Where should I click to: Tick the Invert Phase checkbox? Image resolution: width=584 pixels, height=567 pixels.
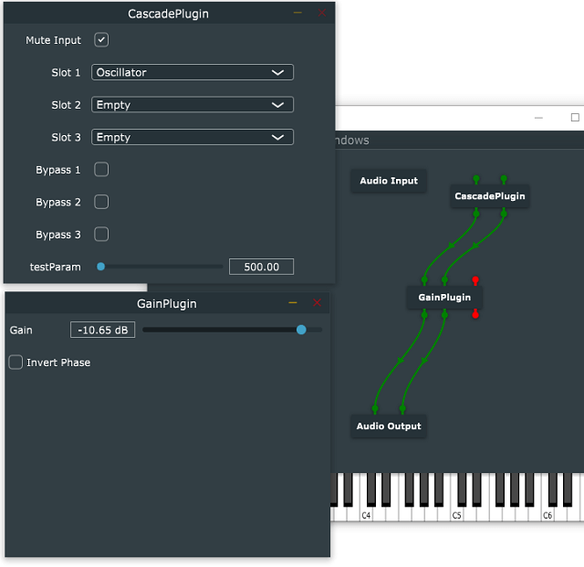click(x=16, y=362)
